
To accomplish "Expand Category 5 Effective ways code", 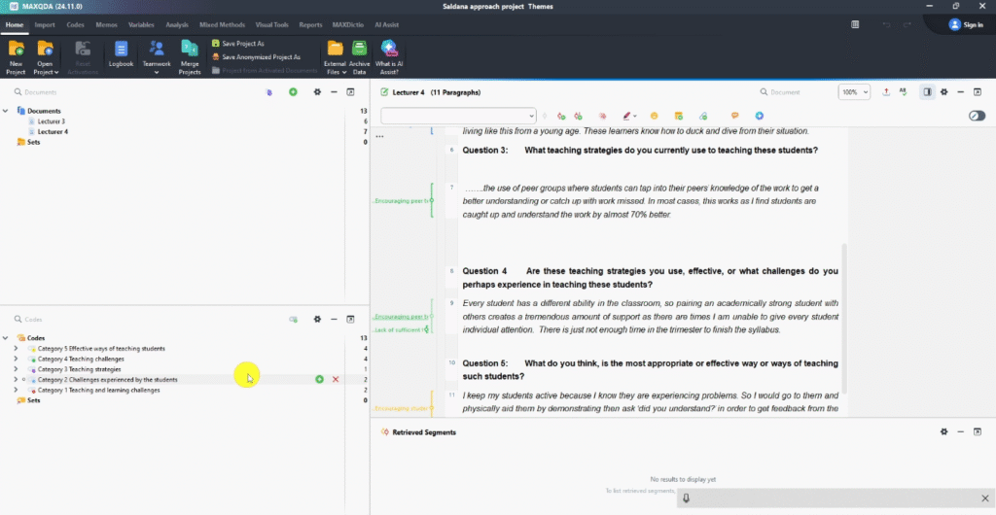I will click(16, 348).
